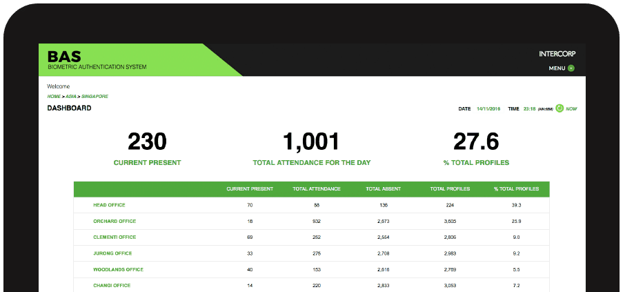Open the MENU dropdown arrow

[571, 68]
